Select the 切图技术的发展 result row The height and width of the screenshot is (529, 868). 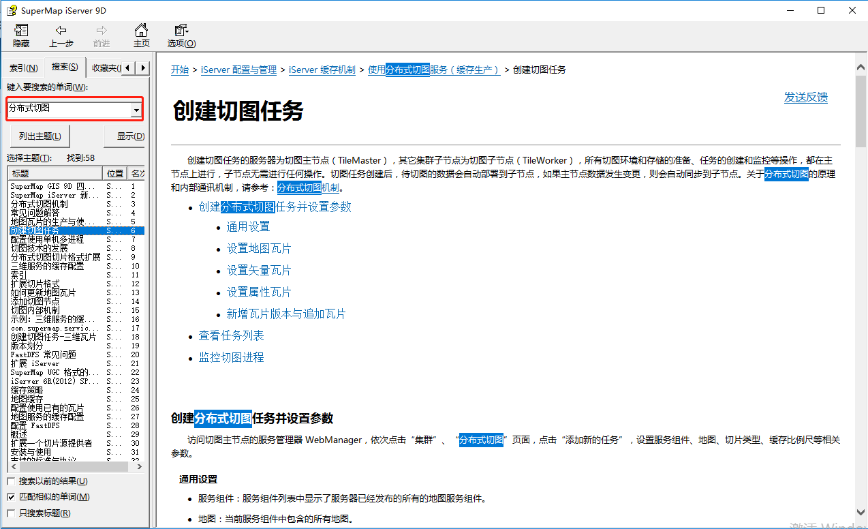point(76,248)
